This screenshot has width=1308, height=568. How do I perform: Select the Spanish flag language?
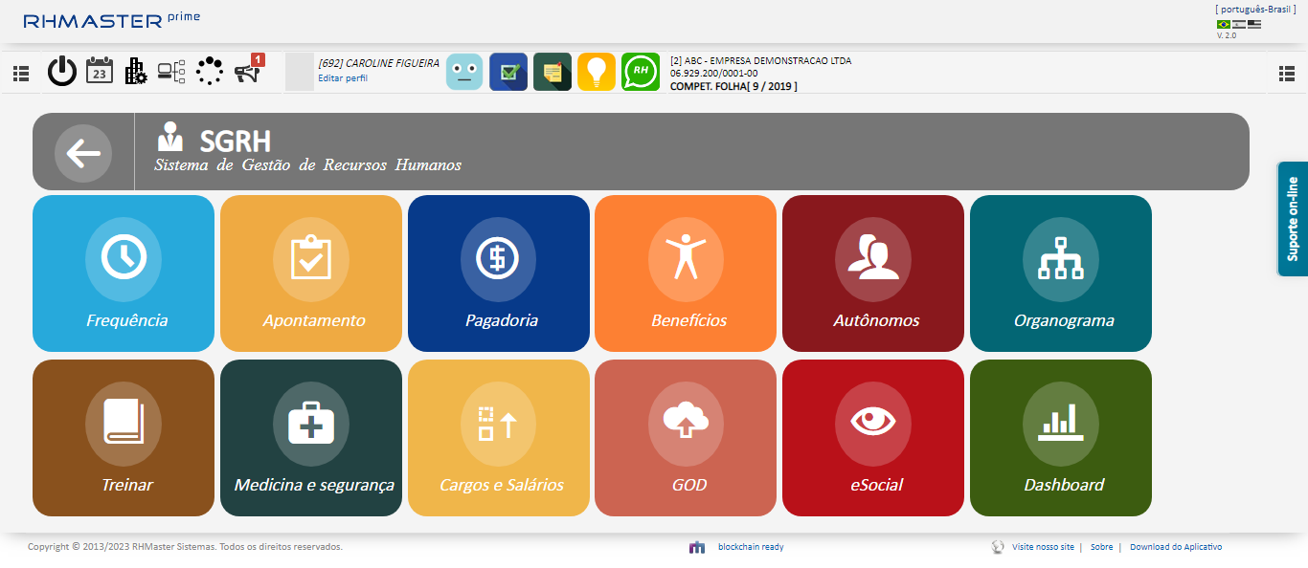click(1239, 24)
